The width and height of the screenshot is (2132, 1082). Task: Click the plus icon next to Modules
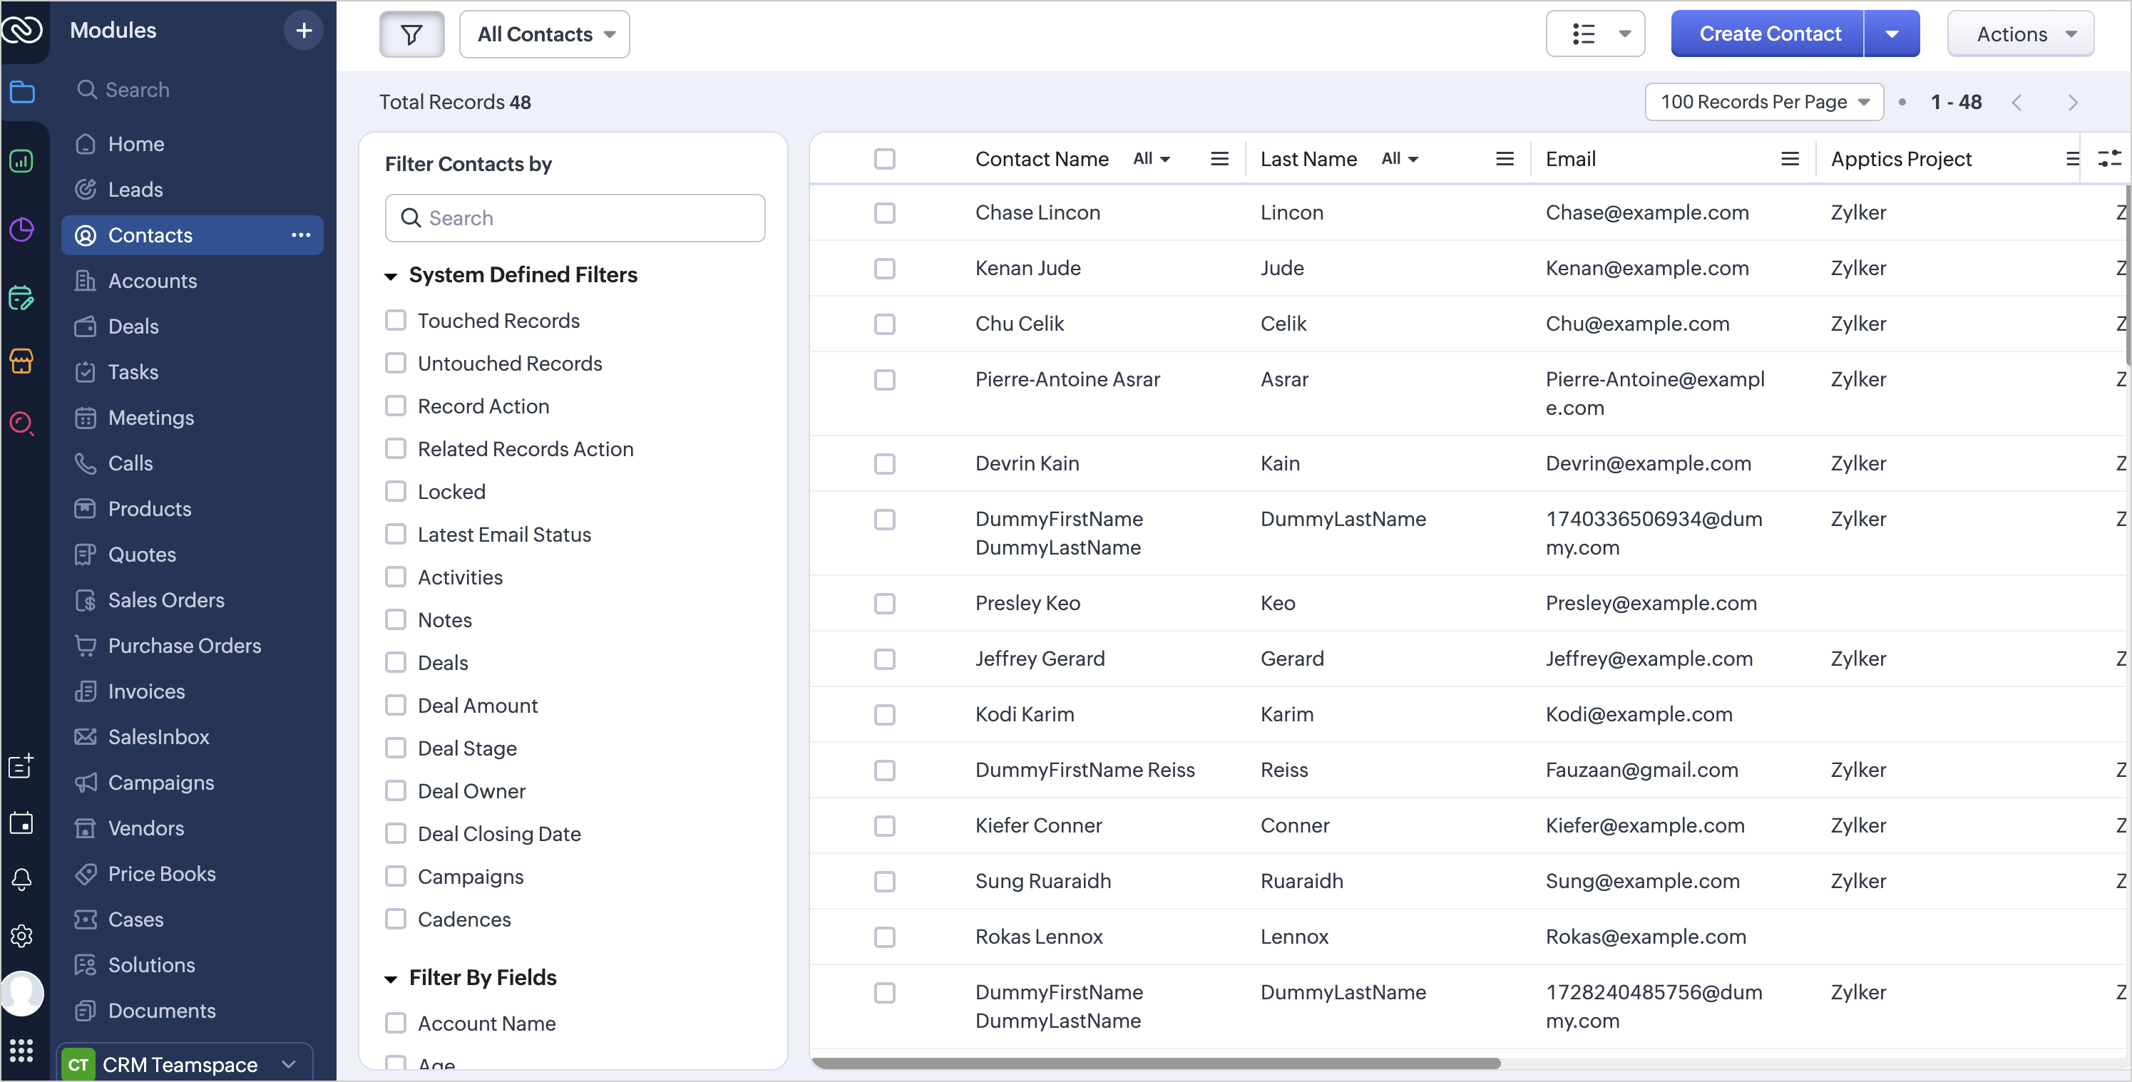coord(304,31)
